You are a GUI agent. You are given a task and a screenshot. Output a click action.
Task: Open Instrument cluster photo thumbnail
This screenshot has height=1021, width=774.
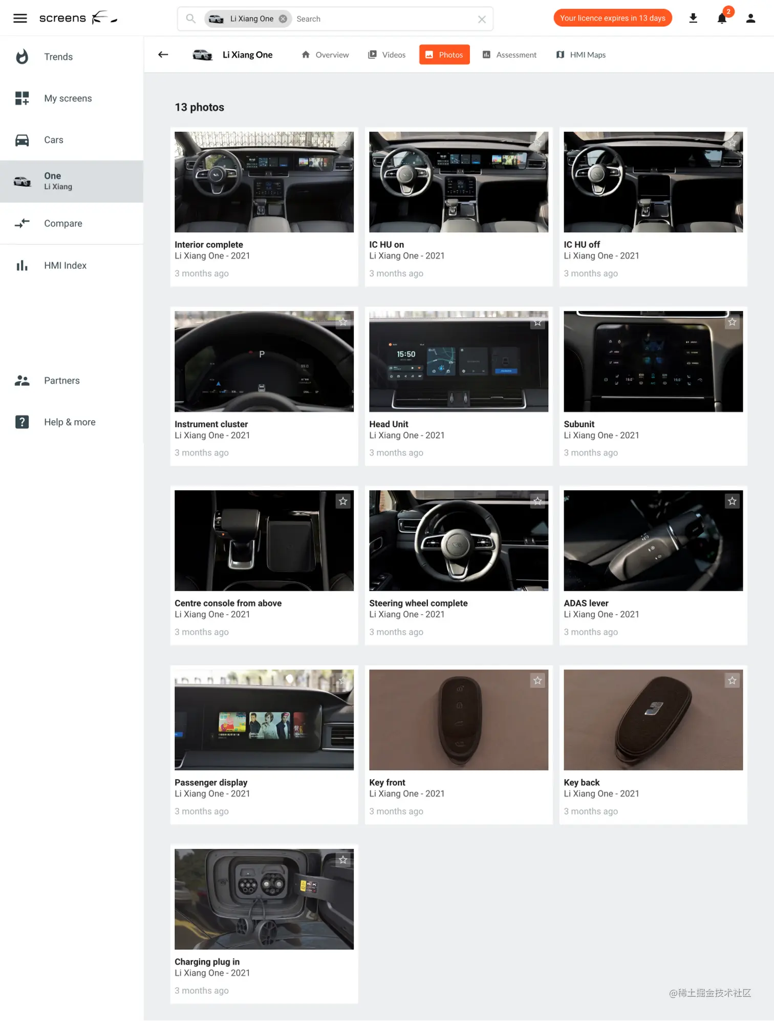(x=264, y=361)
